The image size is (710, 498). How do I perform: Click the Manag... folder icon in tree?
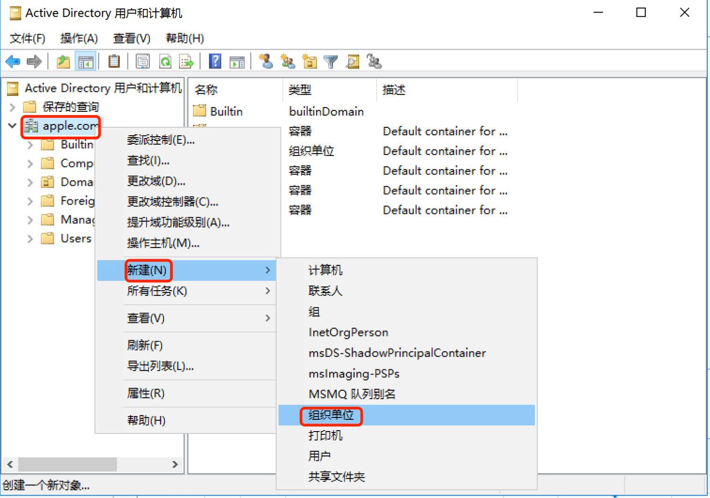(x=47, y=220)
